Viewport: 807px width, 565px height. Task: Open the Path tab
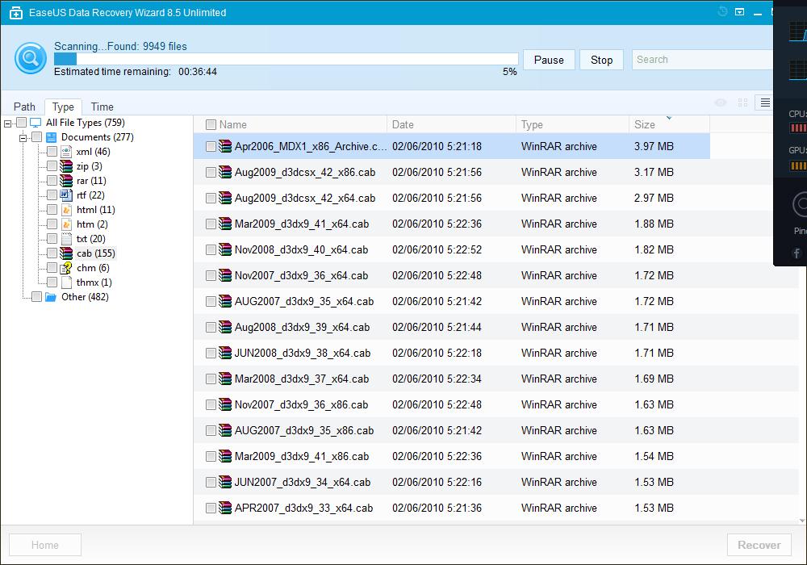click(x=24, y=107)
